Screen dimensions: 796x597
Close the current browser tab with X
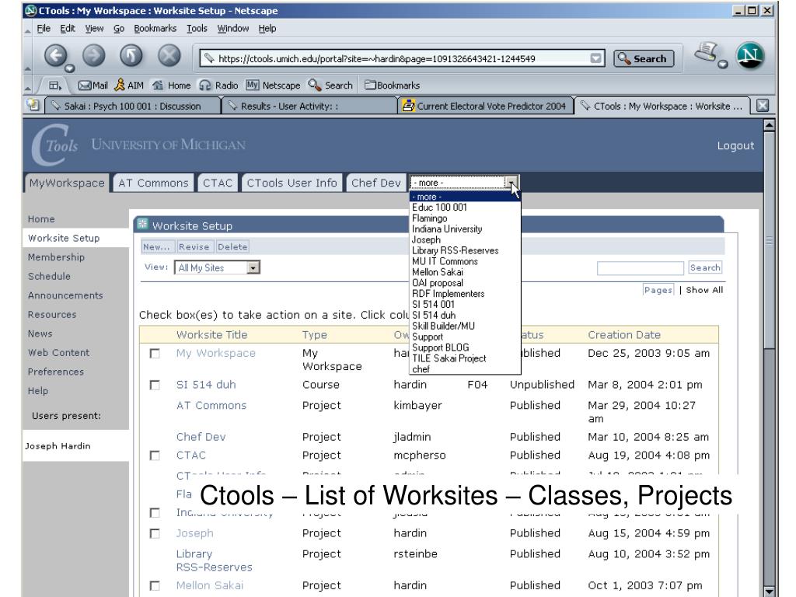point(763,106)
